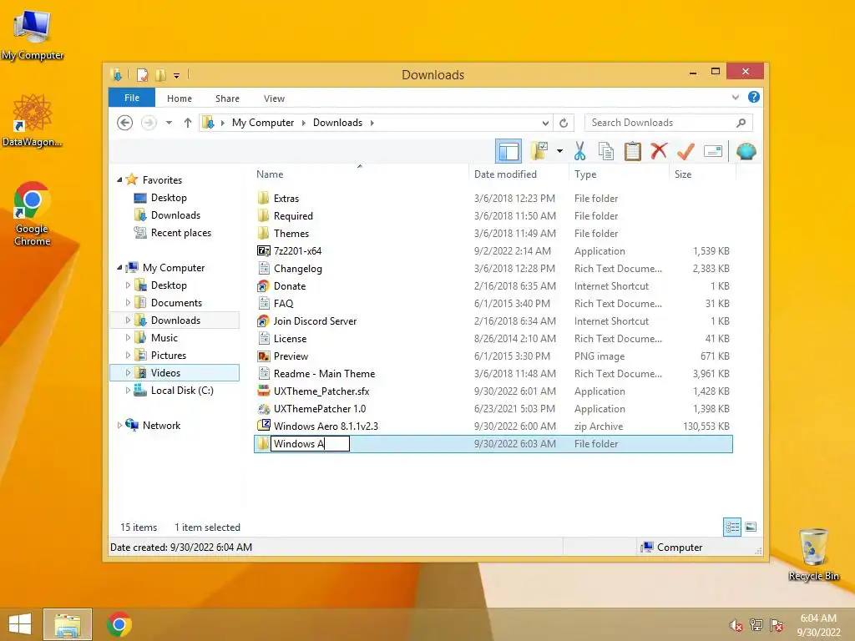This screenshot has height=641, width=855.
Task: Switch to the Share ribbon tab
Action: click(x=227, y=98)
